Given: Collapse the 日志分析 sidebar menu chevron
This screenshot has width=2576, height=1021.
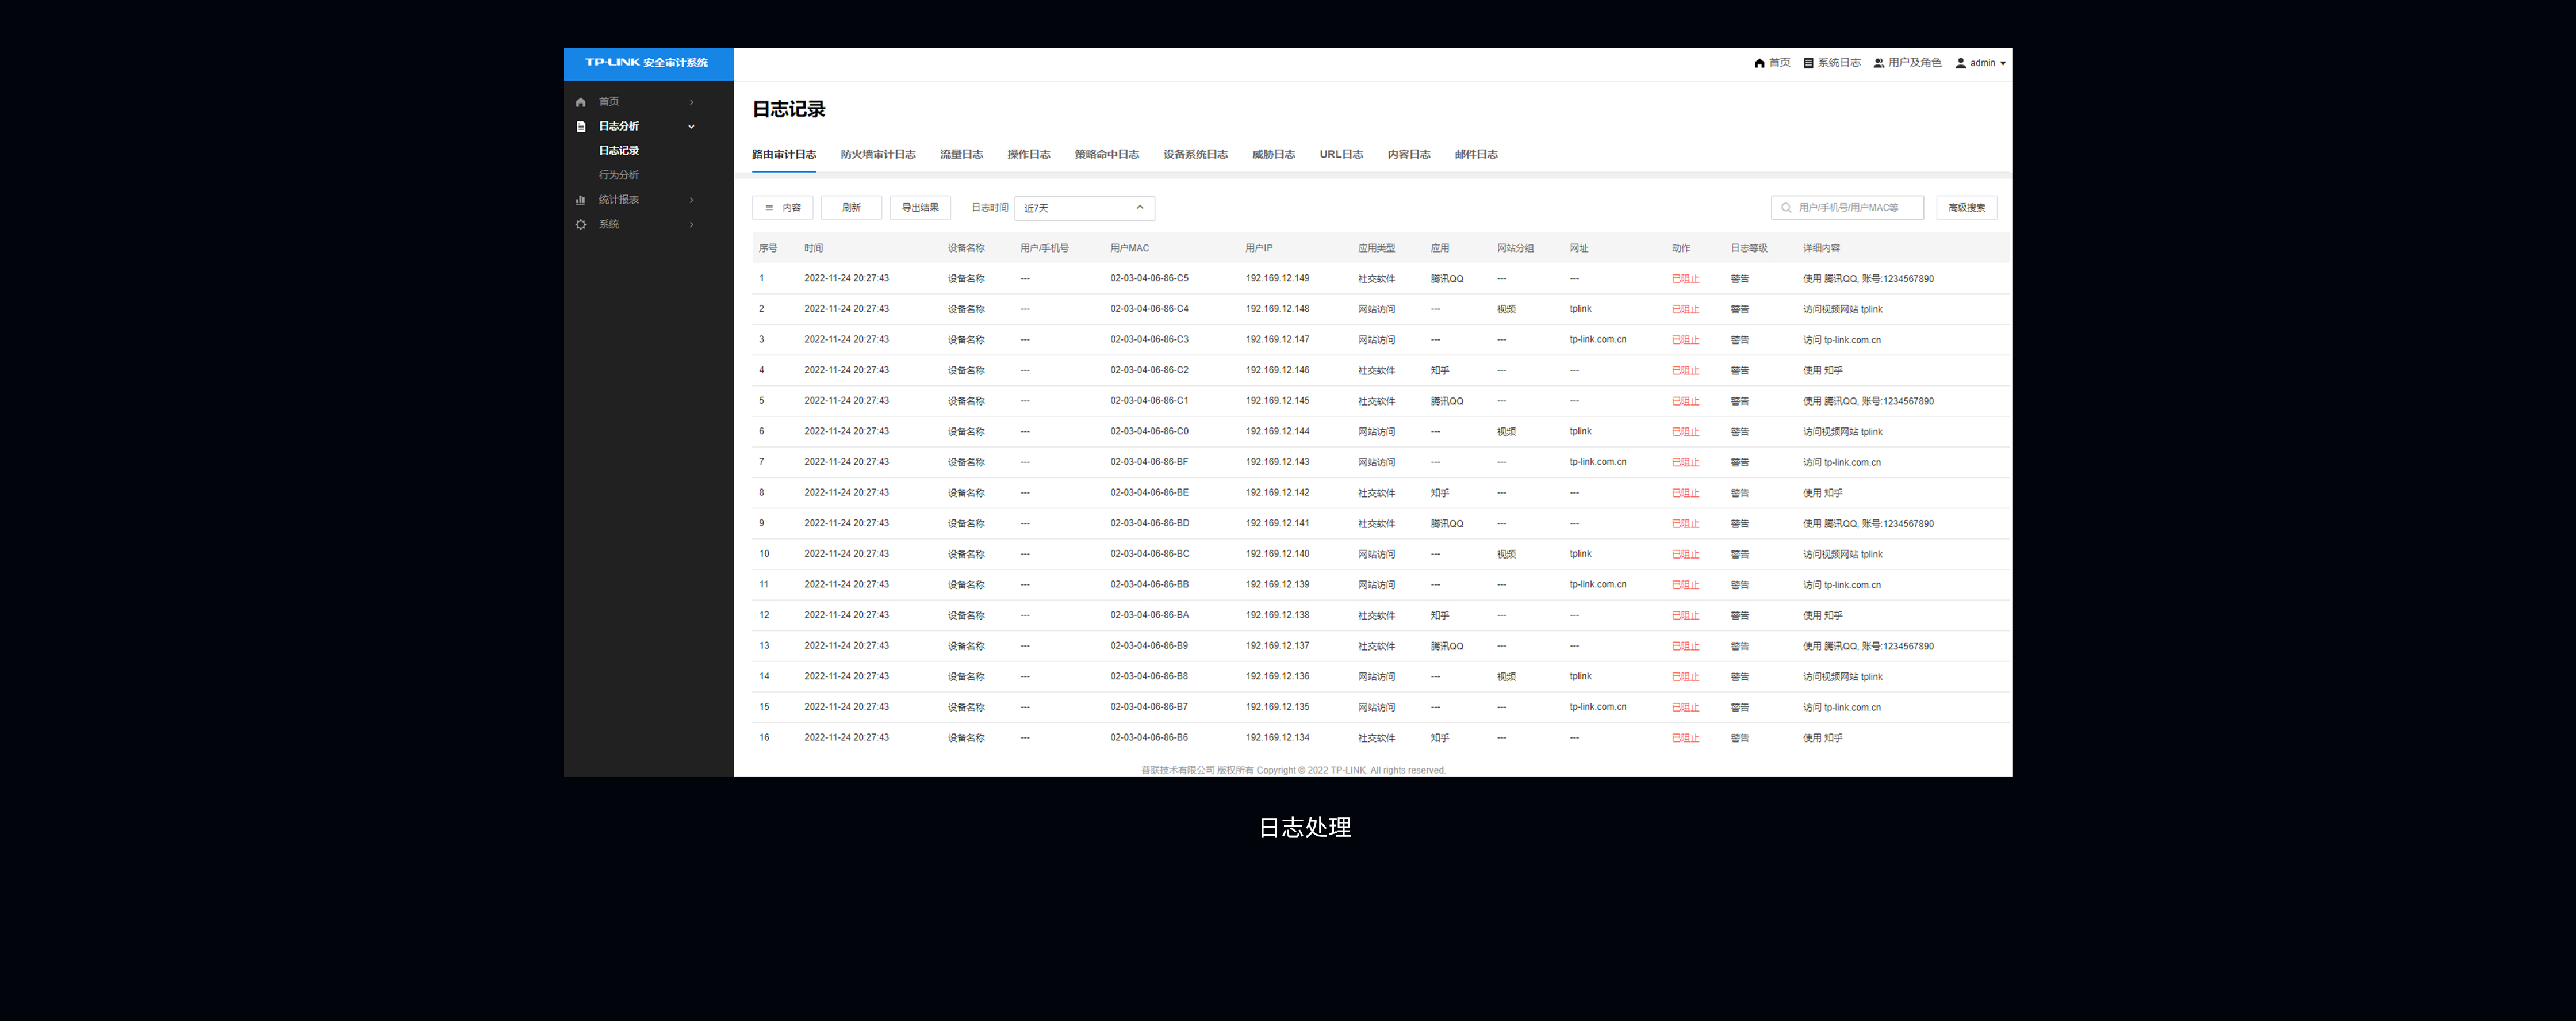Looking at the screenshot, I should (691, 126).
